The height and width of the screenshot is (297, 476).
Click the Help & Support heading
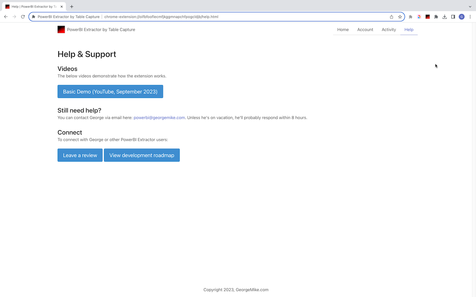click(x=87, y=54)
